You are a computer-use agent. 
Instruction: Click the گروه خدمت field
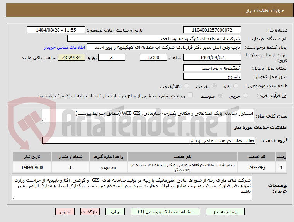[149, 140]
